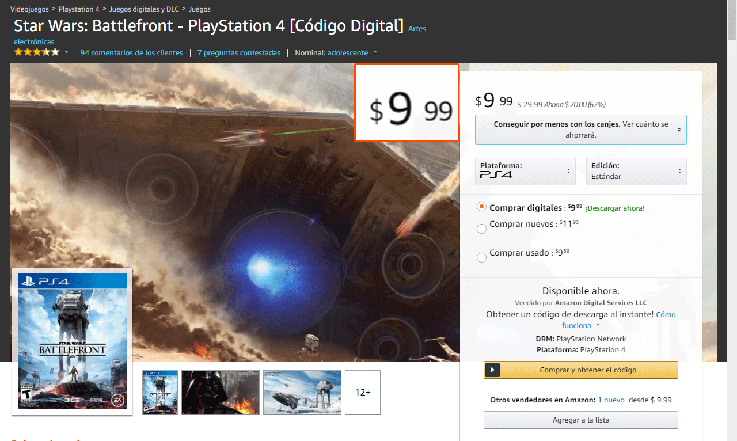Viewport: 737px width, 441px height.
Task: Select the Comprar nuevos radio button
Action: point(482,229)
